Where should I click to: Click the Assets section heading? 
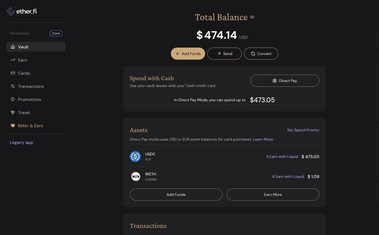tap(139, 130)
